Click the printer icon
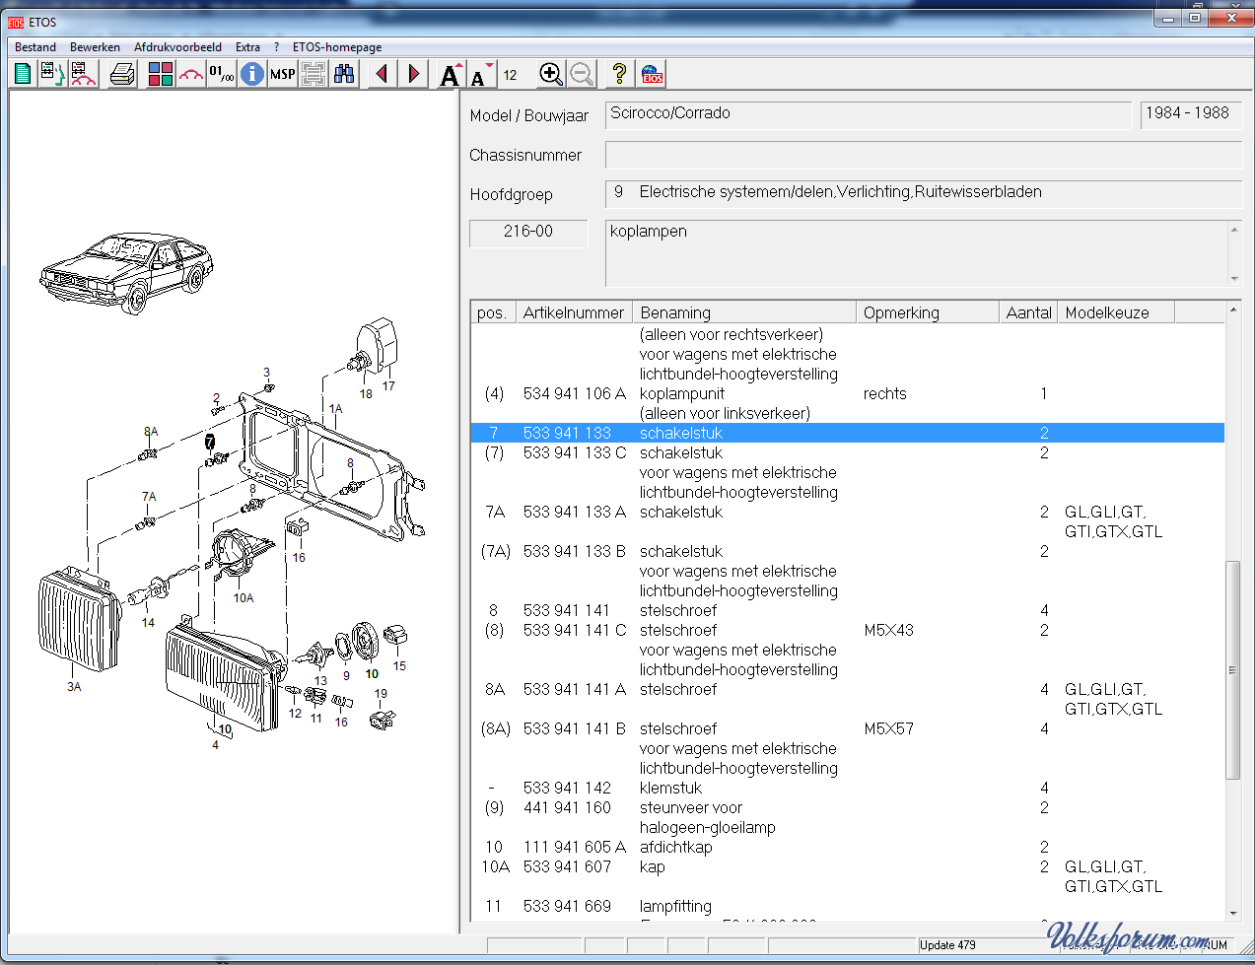The image size is (1255, 965). point(123,74)
